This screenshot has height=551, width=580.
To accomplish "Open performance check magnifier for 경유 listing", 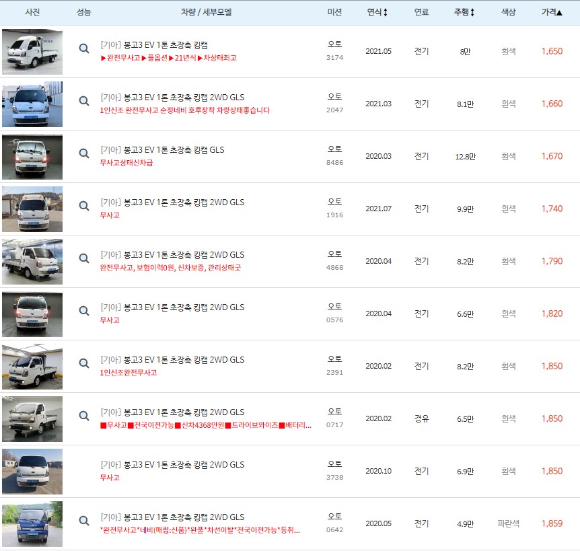I will click(84, 416).
